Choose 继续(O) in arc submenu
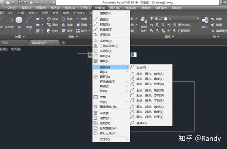The width and height of the screenshot is (227, 149). click(151, 123)
